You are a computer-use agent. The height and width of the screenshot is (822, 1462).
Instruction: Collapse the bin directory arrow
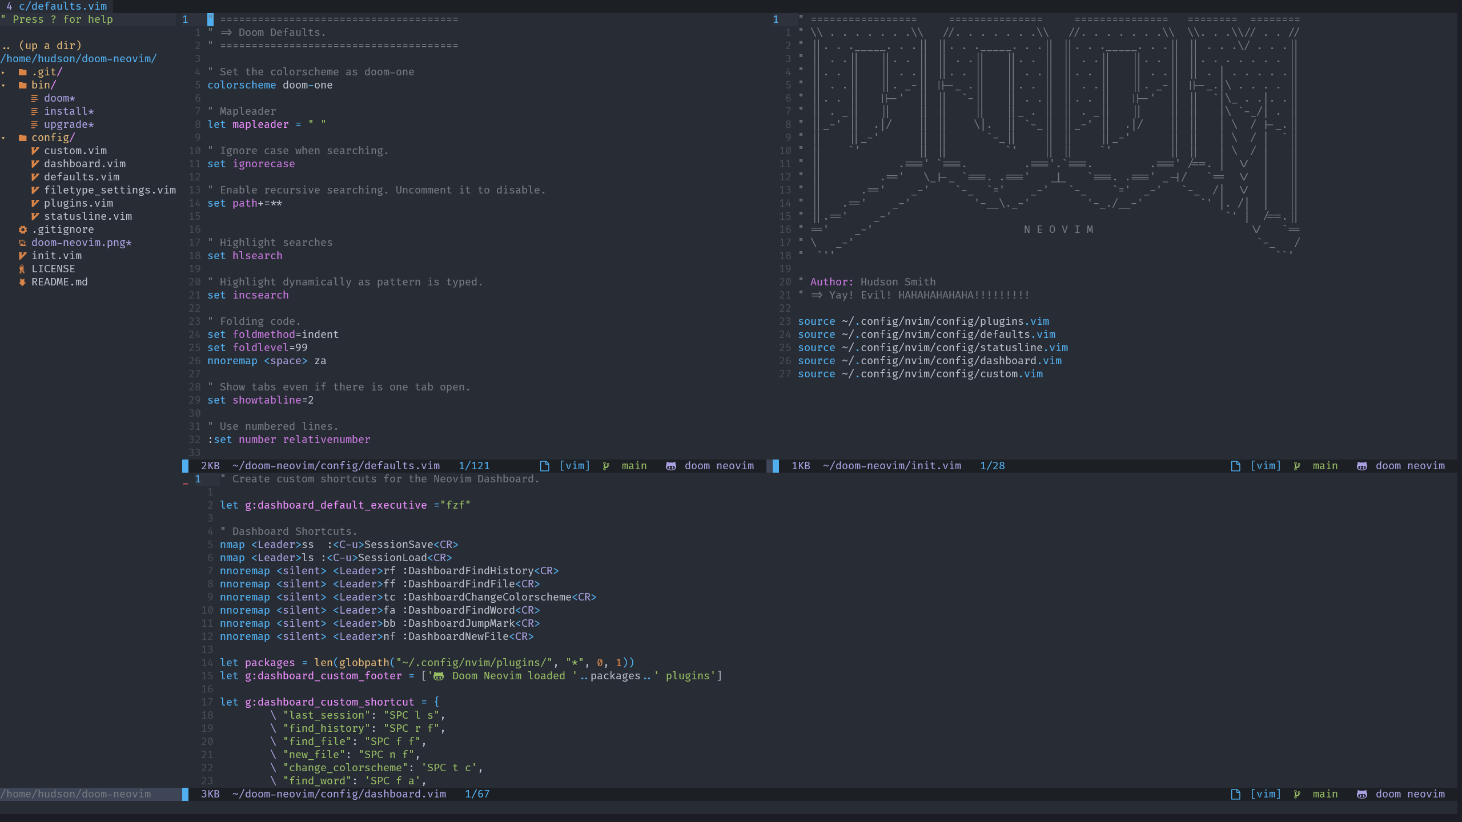pyautogui.click(x=3, y=86)
